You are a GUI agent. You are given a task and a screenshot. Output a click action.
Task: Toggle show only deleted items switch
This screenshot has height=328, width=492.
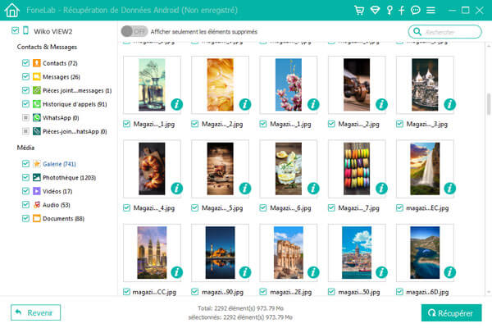click(x=134, y=31)
